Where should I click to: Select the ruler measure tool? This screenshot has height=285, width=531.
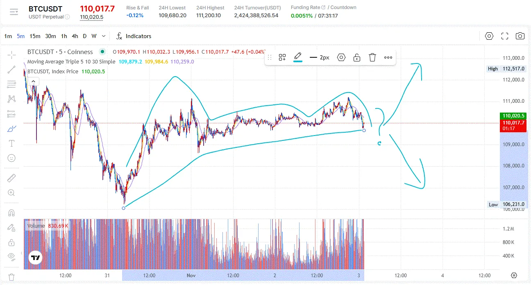click(11, 178)
